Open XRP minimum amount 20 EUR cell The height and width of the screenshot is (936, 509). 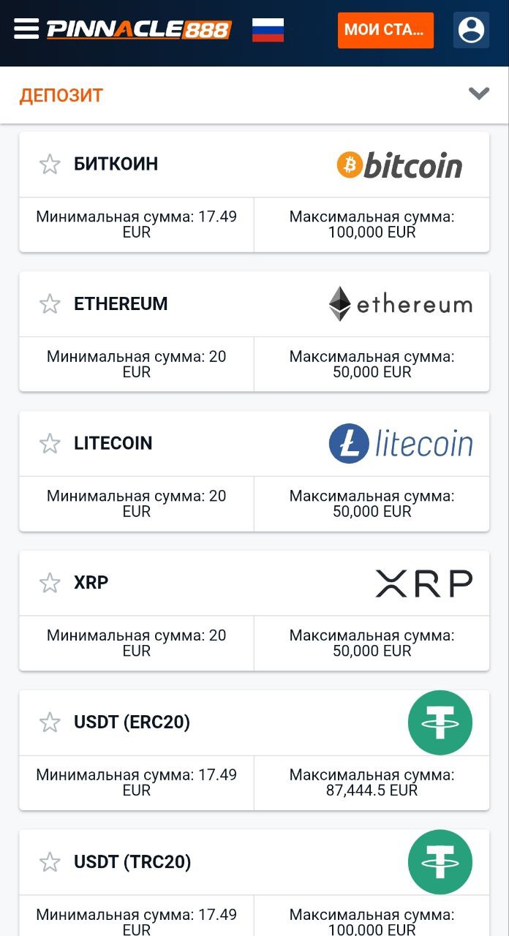tap(137, 643)
